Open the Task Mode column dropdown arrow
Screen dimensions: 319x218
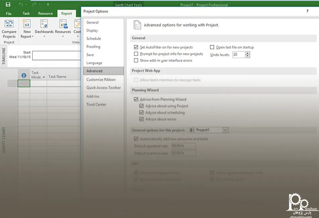pyautogui.click(x=44, y=77)
